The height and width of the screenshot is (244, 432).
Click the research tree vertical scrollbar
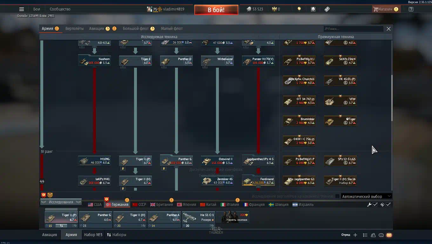[x=392, y=98]
